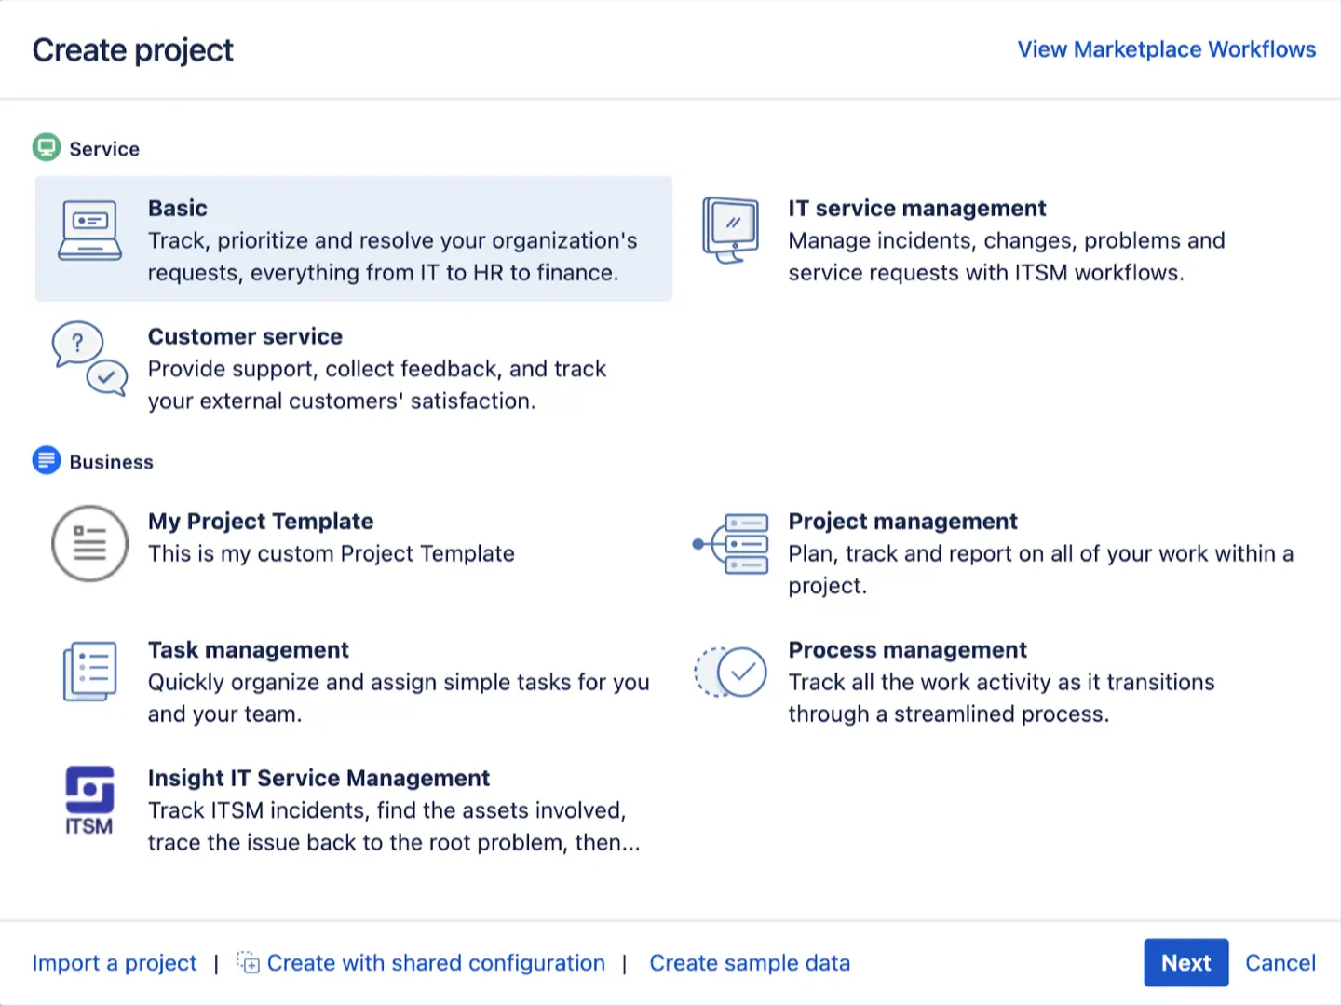
Task: Click the Customer service speech bubbles icon
Action: tap(89, 361)
